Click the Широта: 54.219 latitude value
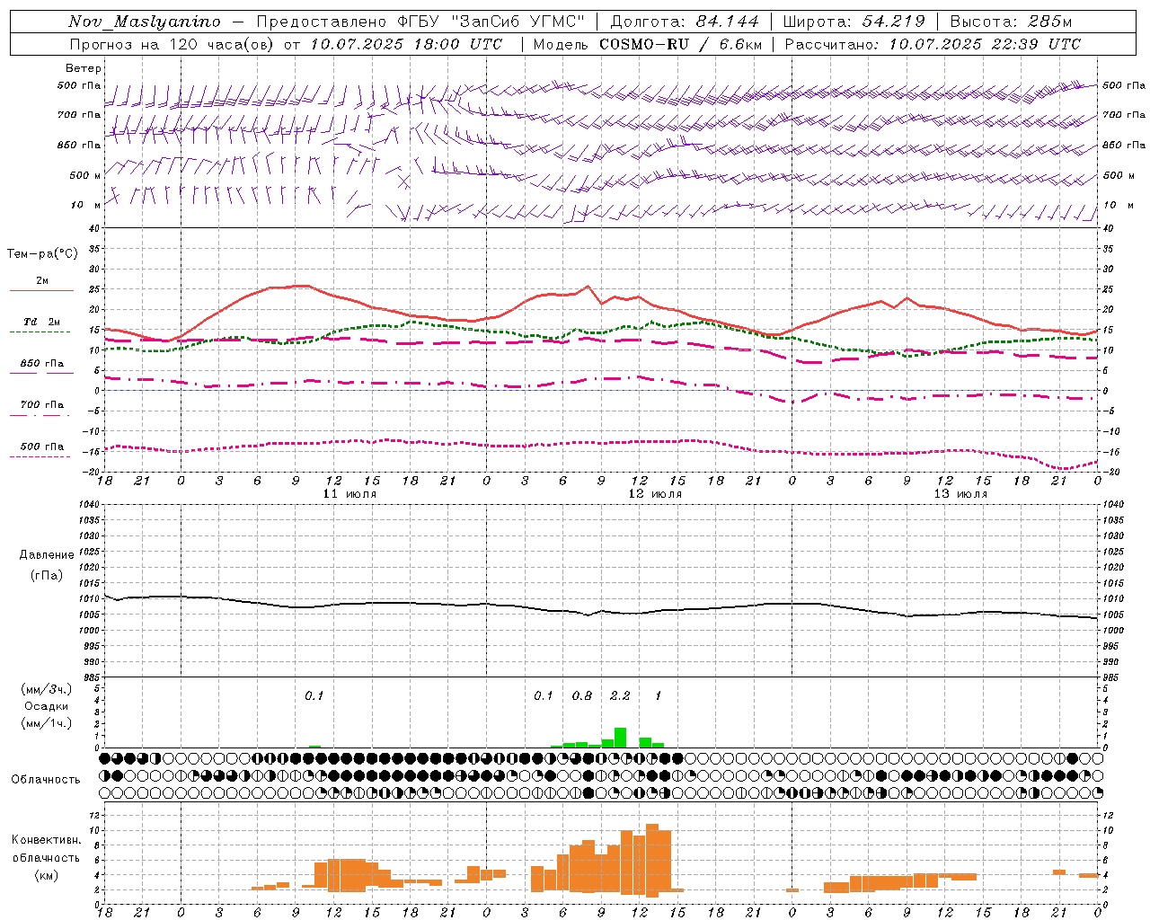 pos(854,22)
